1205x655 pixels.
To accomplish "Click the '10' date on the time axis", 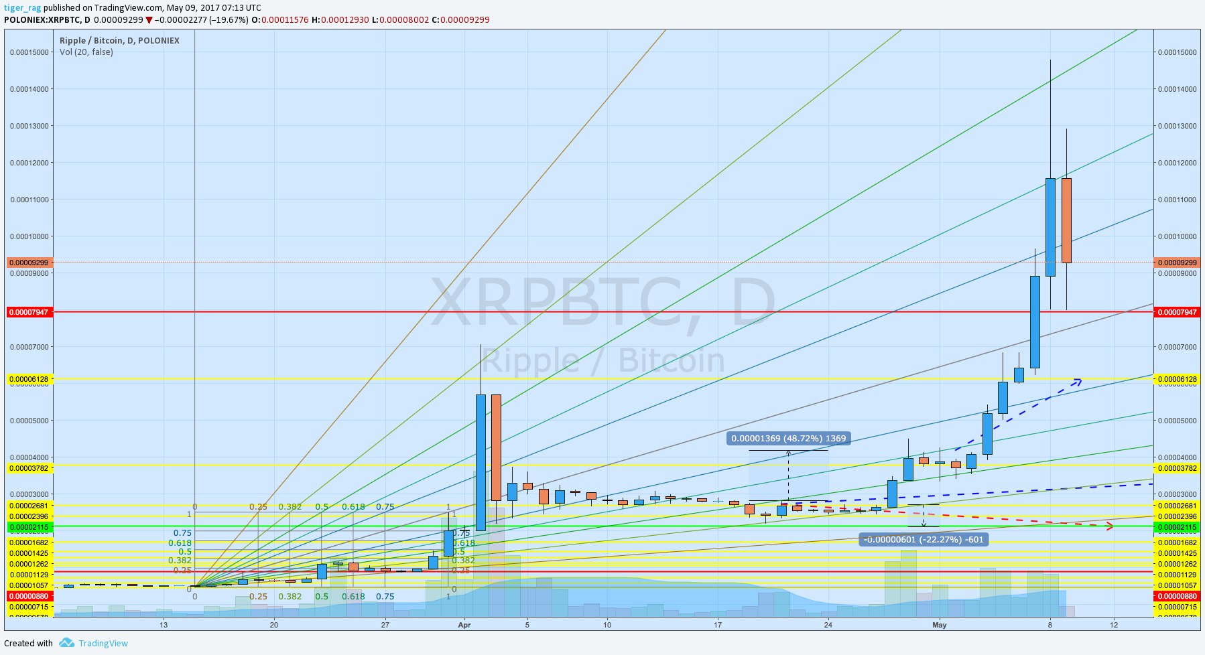I will pyautogui.click(x=607, y=625).
